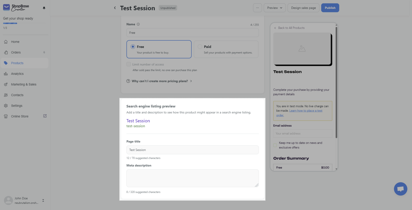Click the $0.00 price value
The image size is (412, 210).
click(325, 168)
